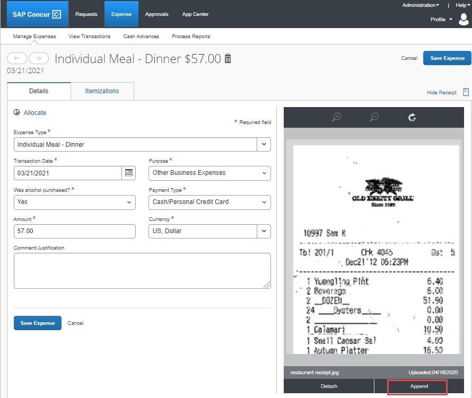Switch to the Itemizations tab
This screenshot has height=398, width=472.
[102, 91]
